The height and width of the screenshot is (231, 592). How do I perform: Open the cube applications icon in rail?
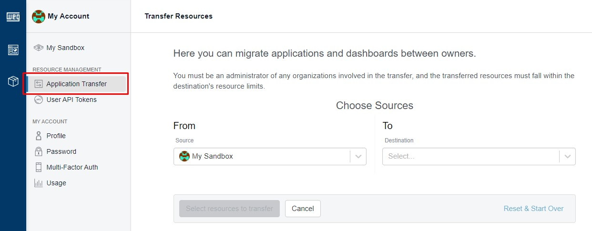tap(13, 81)
